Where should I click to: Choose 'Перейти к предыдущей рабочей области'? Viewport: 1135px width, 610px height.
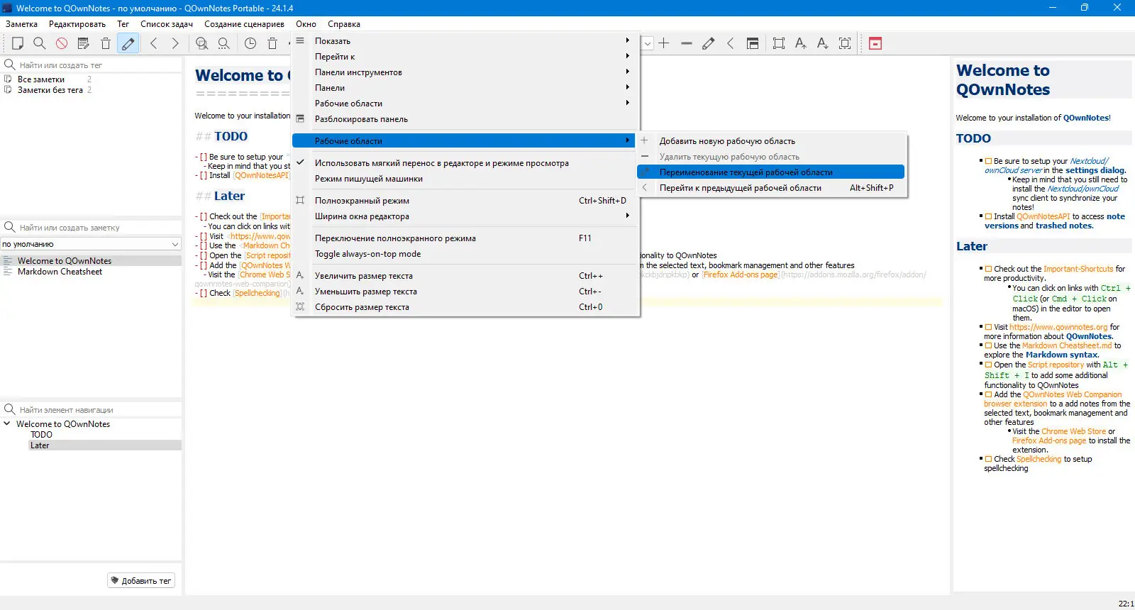pos(771,188)
